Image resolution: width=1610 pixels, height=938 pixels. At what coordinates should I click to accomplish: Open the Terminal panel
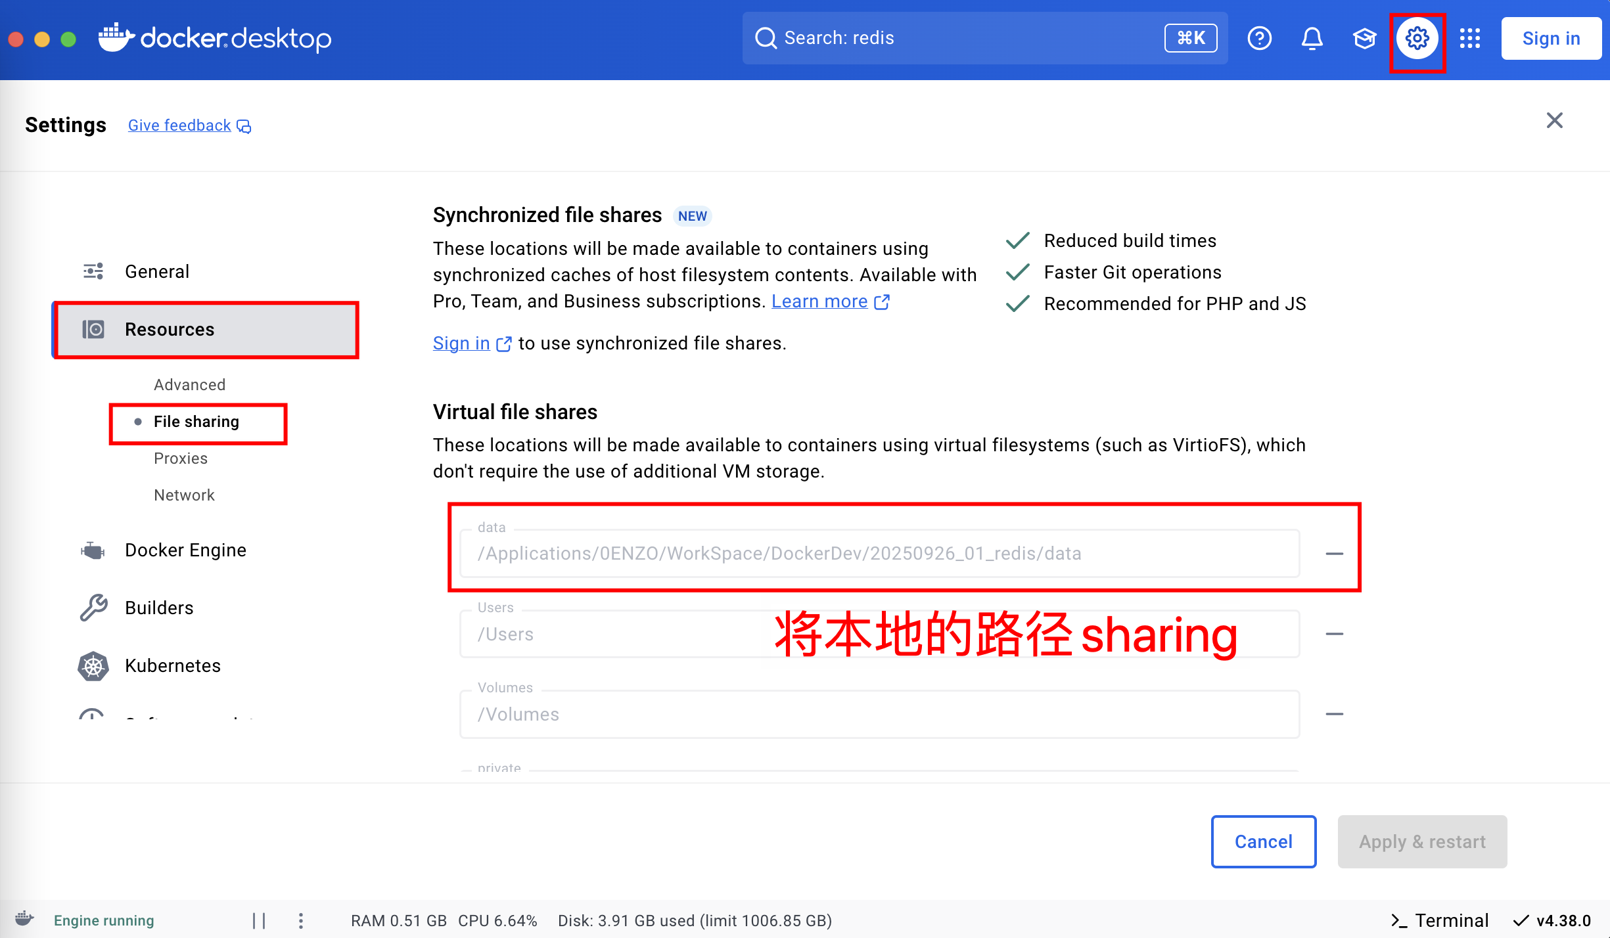[1439, 920]
